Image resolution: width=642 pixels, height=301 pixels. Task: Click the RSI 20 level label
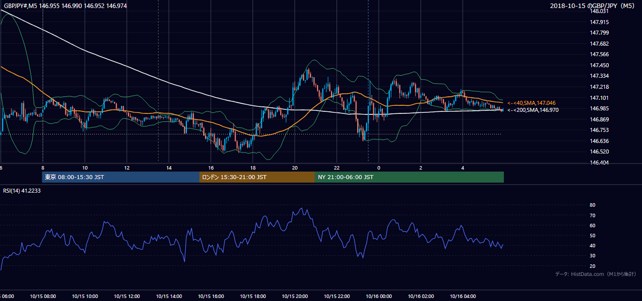[x=592, y=266]
